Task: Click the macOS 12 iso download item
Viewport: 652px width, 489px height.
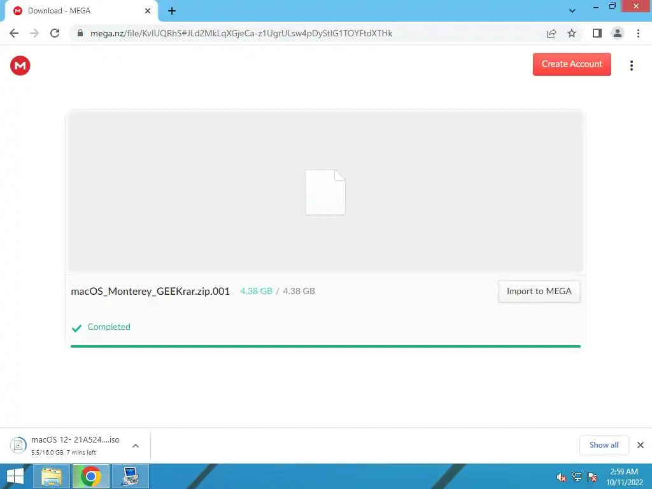Action: pyautogui.click(x=75, y=445)
